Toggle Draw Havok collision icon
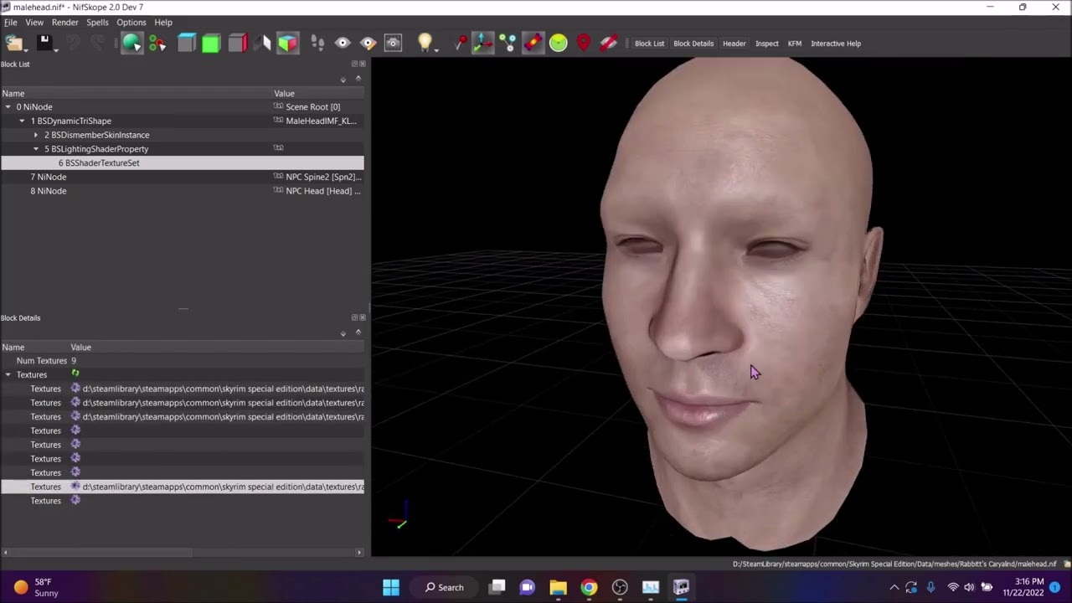This screenshot has width=1072, height=603. [x=533, y=43]
